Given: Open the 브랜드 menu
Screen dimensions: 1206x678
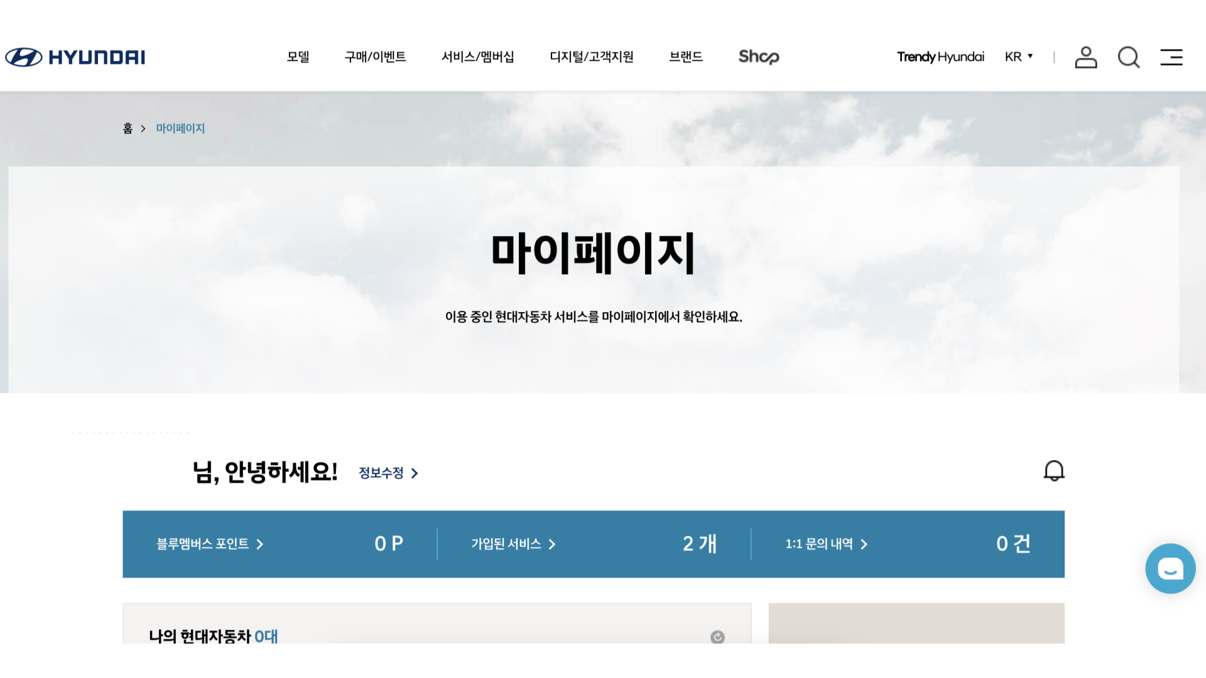Looking at the screenshot, I should coord(685,56).
